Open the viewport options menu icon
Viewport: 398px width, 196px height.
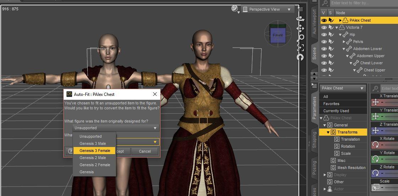301,9
